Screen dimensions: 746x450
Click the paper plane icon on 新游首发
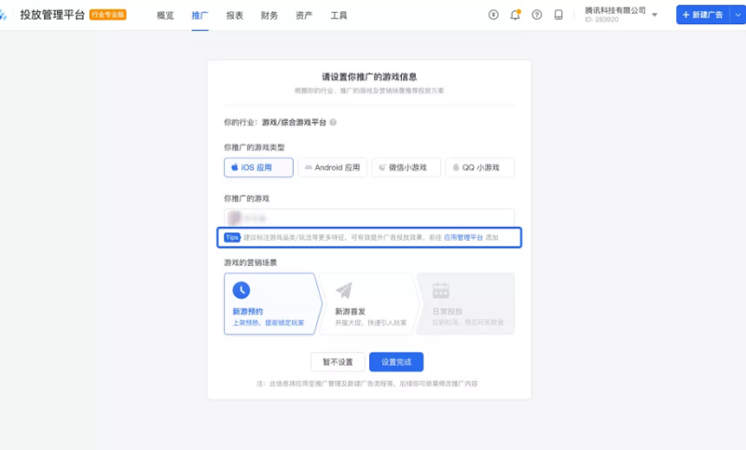344,290
